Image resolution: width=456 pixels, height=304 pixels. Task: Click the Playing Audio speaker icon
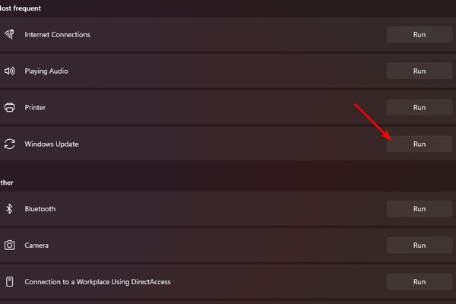pos(9,71)
